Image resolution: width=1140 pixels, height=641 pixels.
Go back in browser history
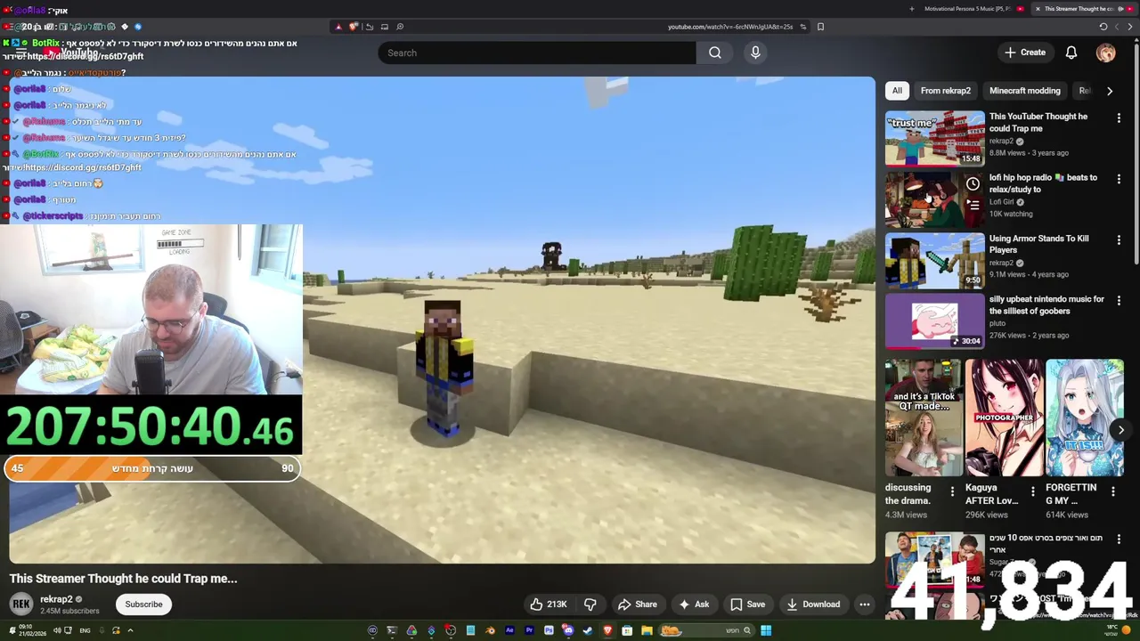point(1129,27)
